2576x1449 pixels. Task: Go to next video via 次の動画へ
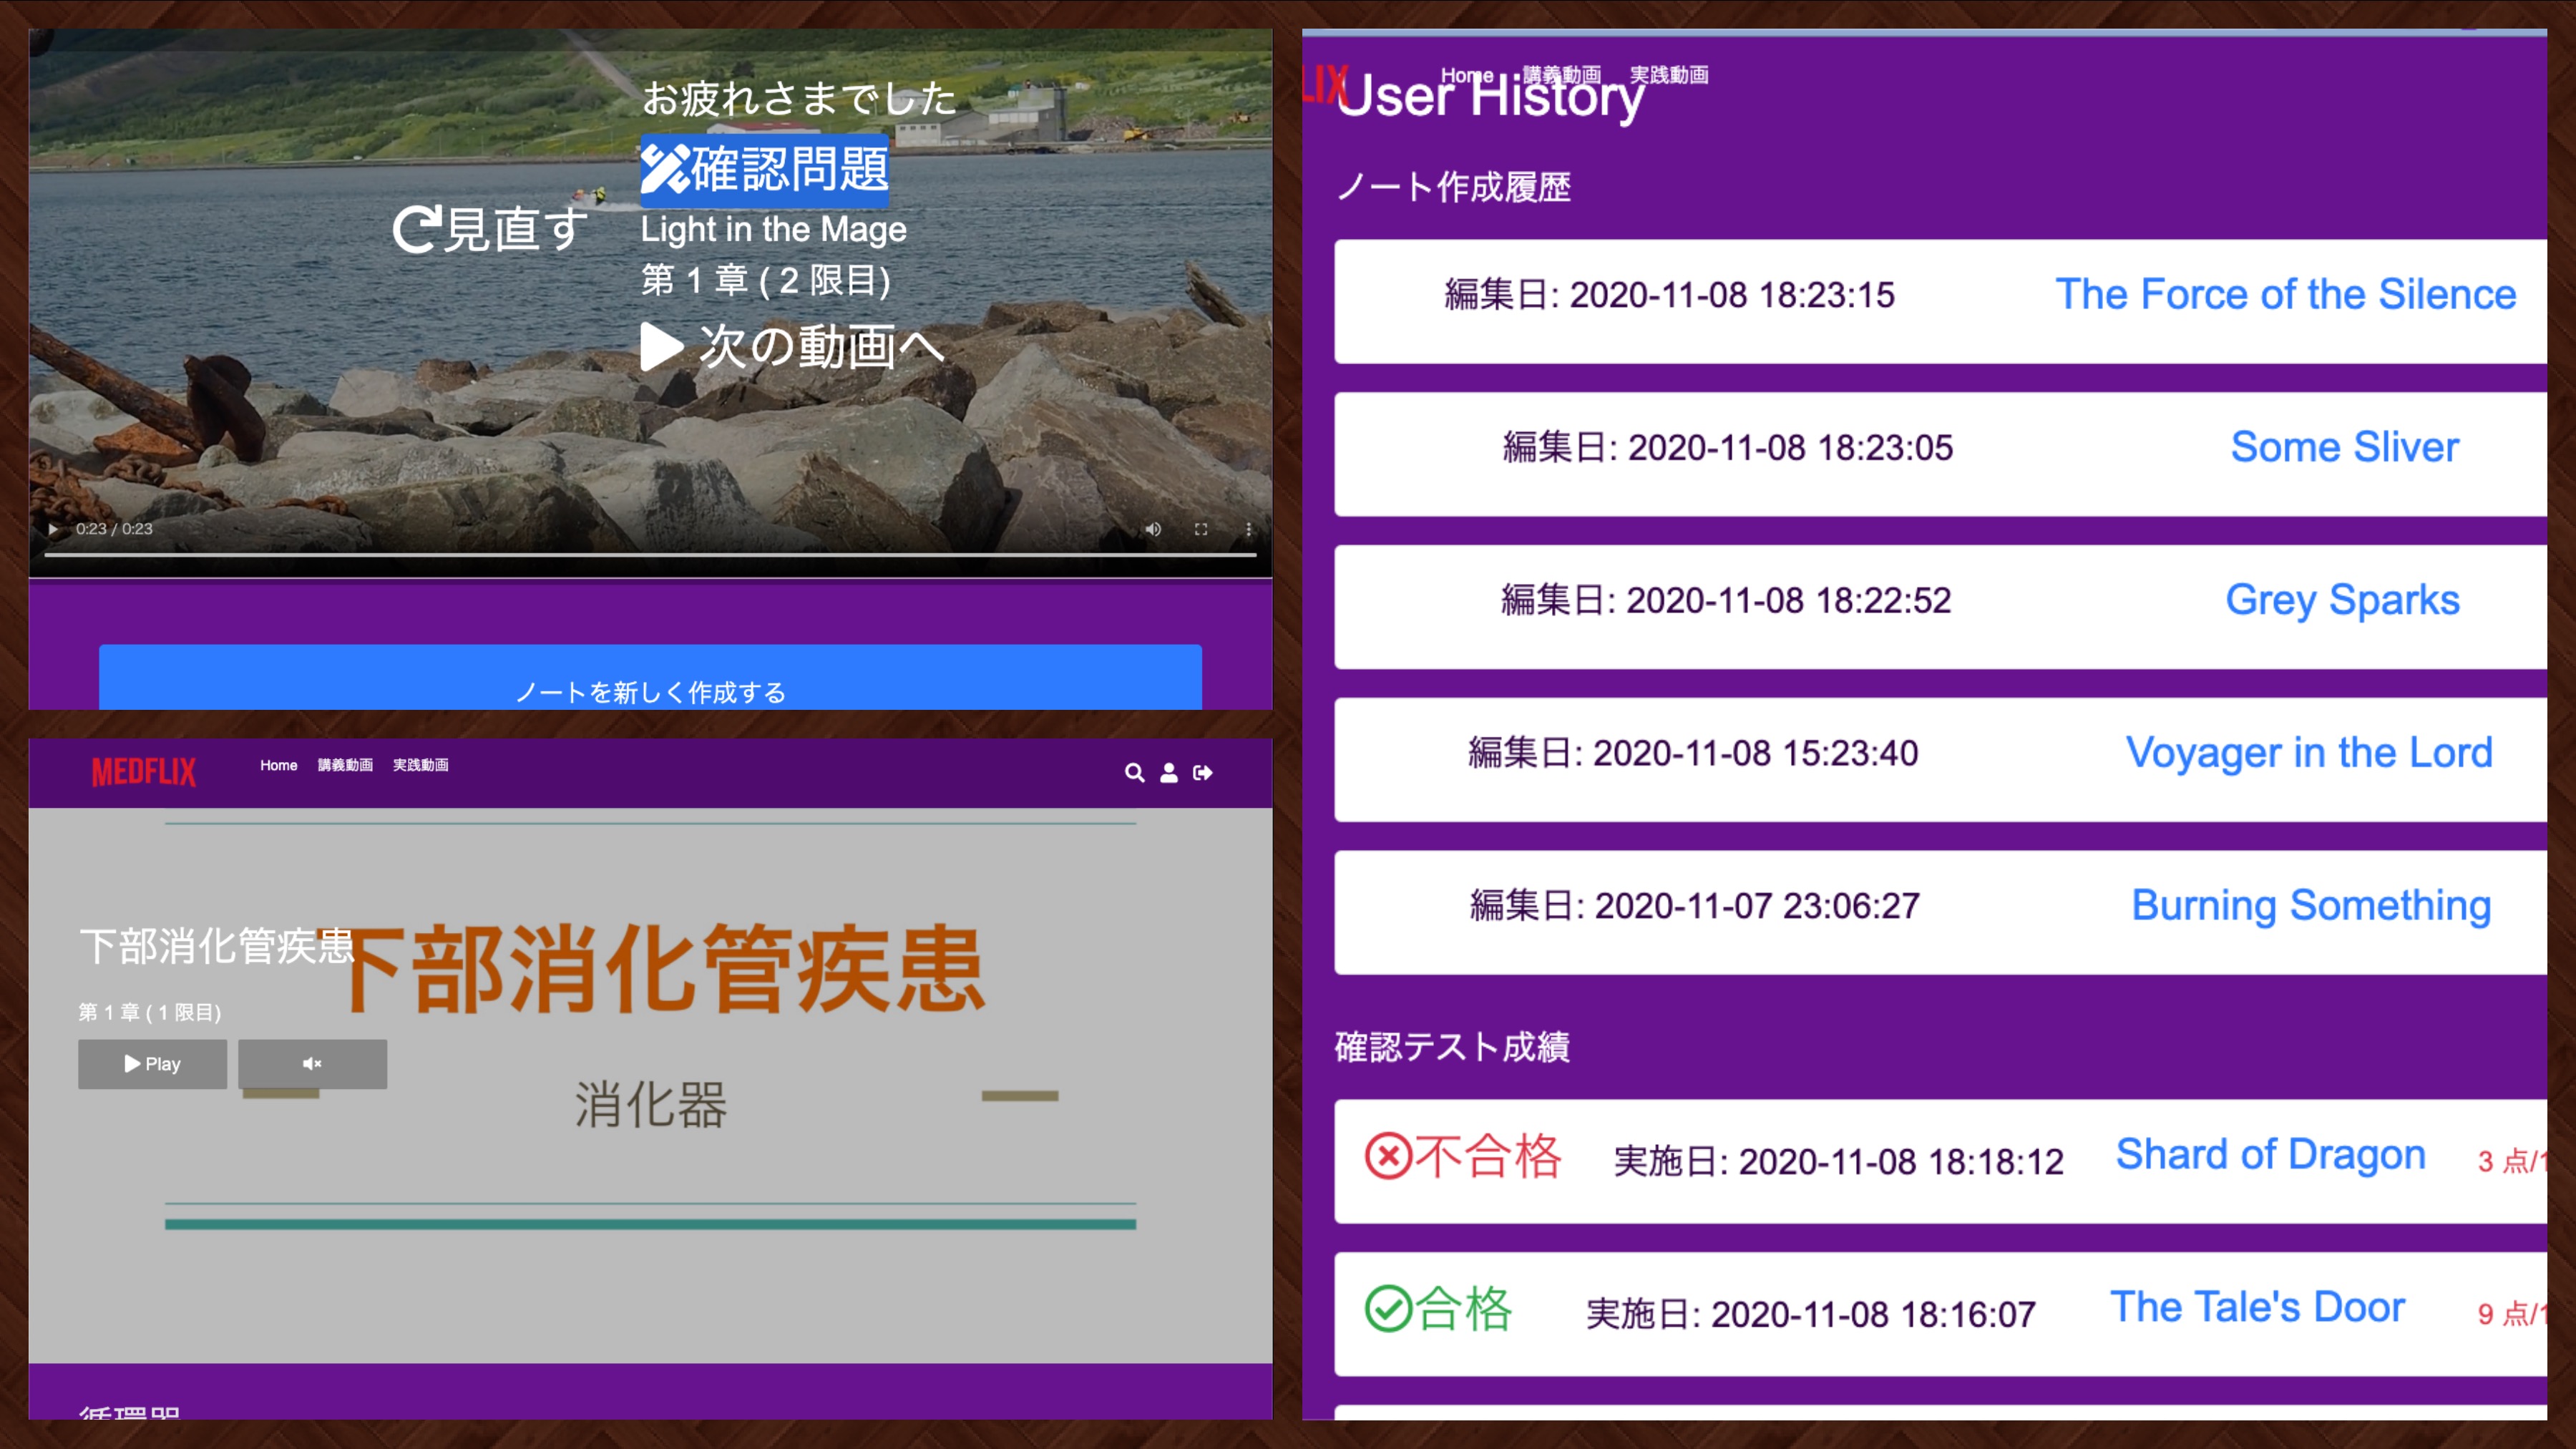pos(793,347)
